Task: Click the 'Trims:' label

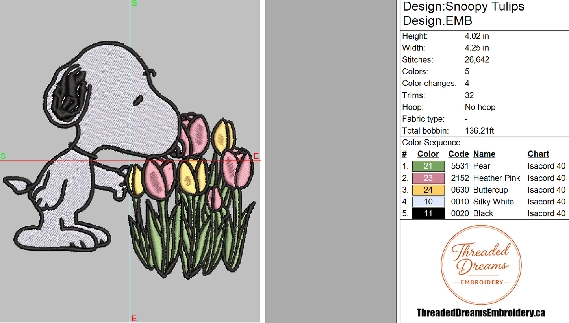Action: coord(413,95)
